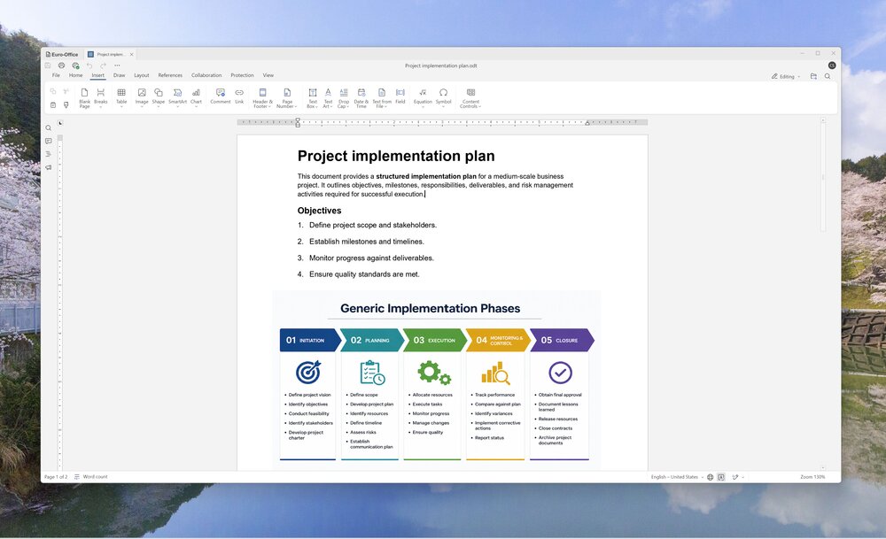Viewport: 886px width, 539px height.
Task: Click the search magnifier in header
Action: click(x=828, y=76)
